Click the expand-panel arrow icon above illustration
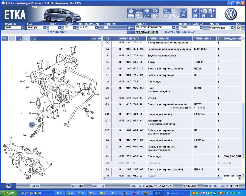This screenshot has height=196, width=246. (99, 39)
